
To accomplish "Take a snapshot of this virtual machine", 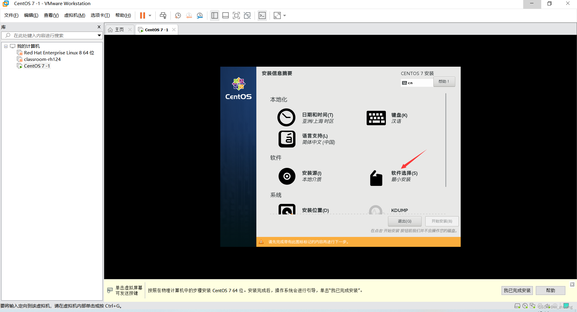I will tap(178, 15).
